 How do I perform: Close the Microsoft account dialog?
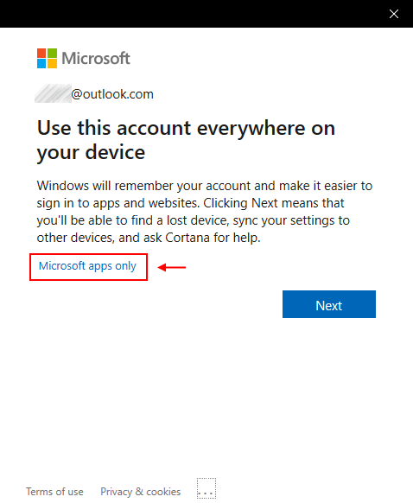click(x=394, y=14)
